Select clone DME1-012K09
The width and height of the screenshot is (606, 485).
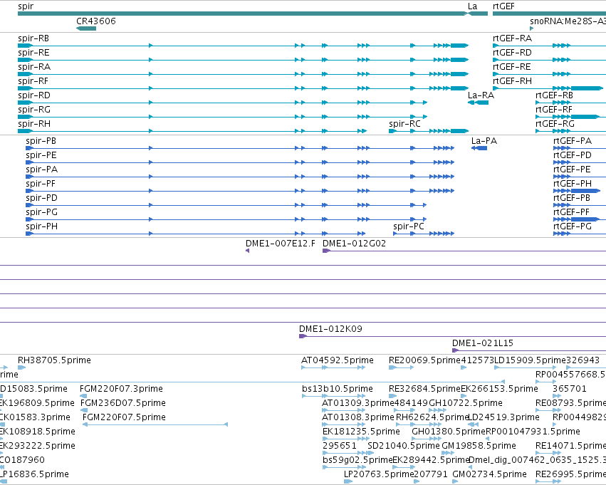point(453,336)
